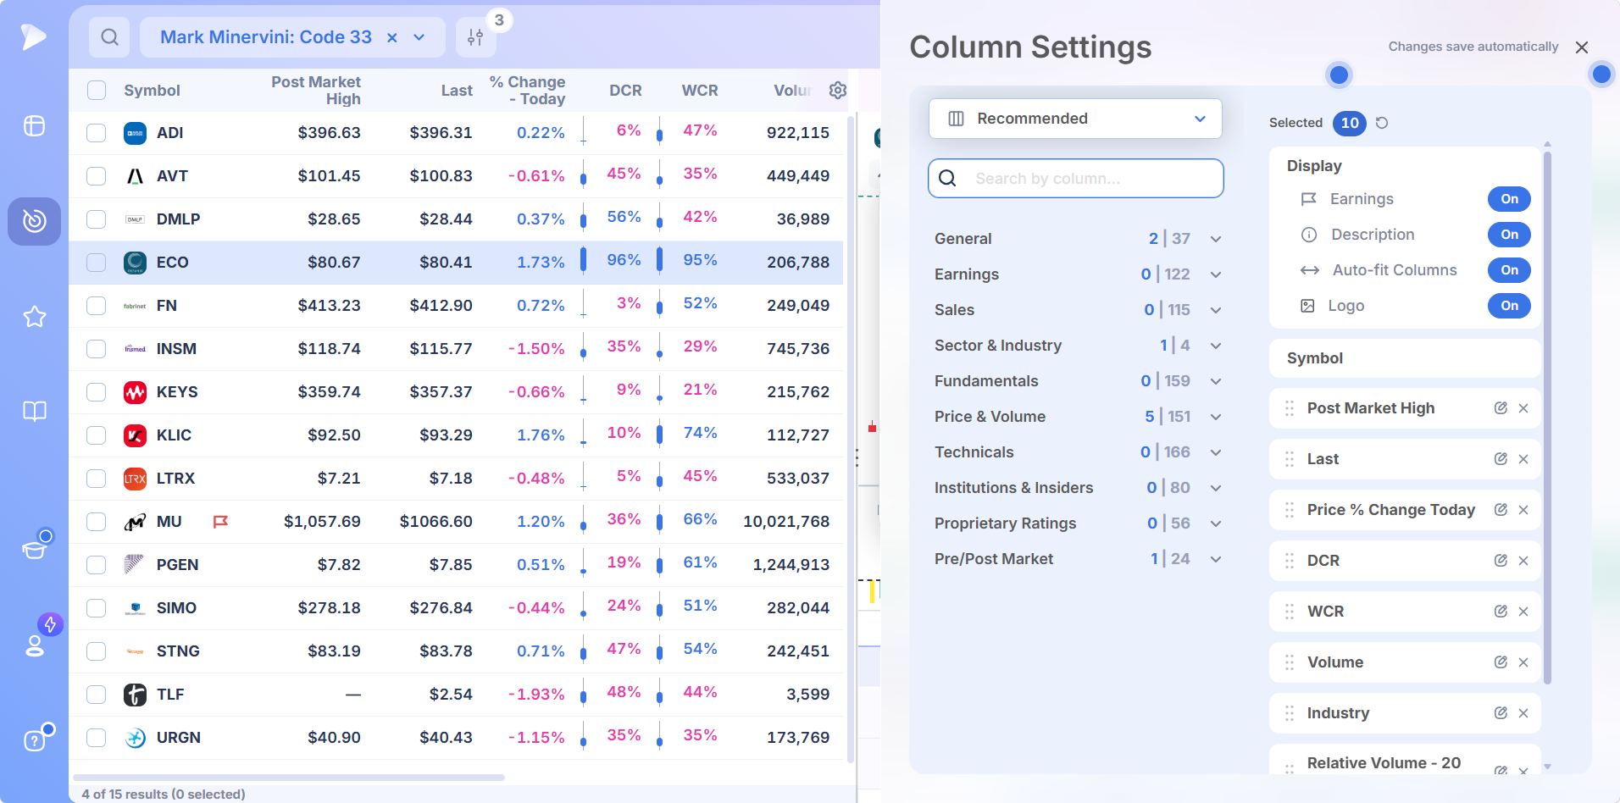Sort by the DCR column header
The height and width of the screenshot is (803, 1620).
pos(625,91)
